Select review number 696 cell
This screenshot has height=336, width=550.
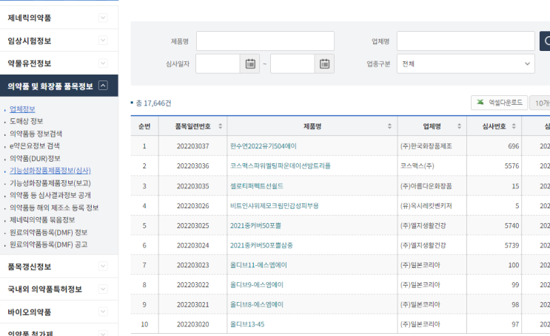click(x=494, y=146)
